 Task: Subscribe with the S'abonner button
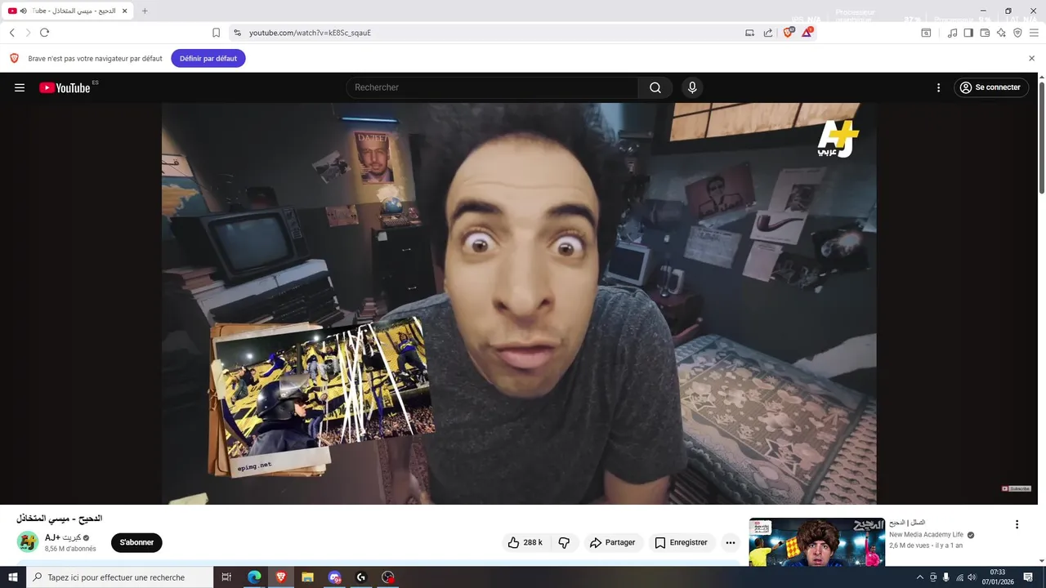(136, 542)
